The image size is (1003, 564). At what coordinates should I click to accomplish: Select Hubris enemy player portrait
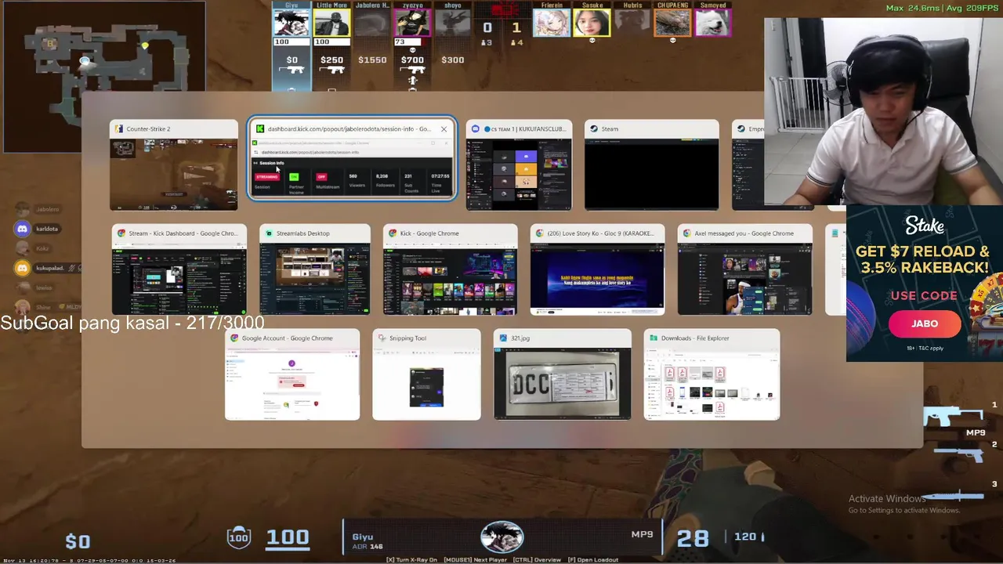tap(632, 23)
